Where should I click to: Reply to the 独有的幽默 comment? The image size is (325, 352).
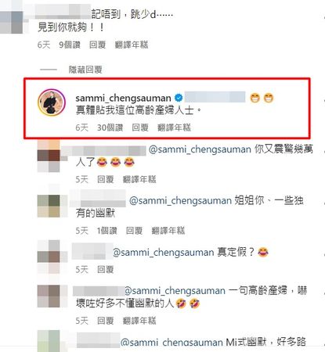coord(134,231)
